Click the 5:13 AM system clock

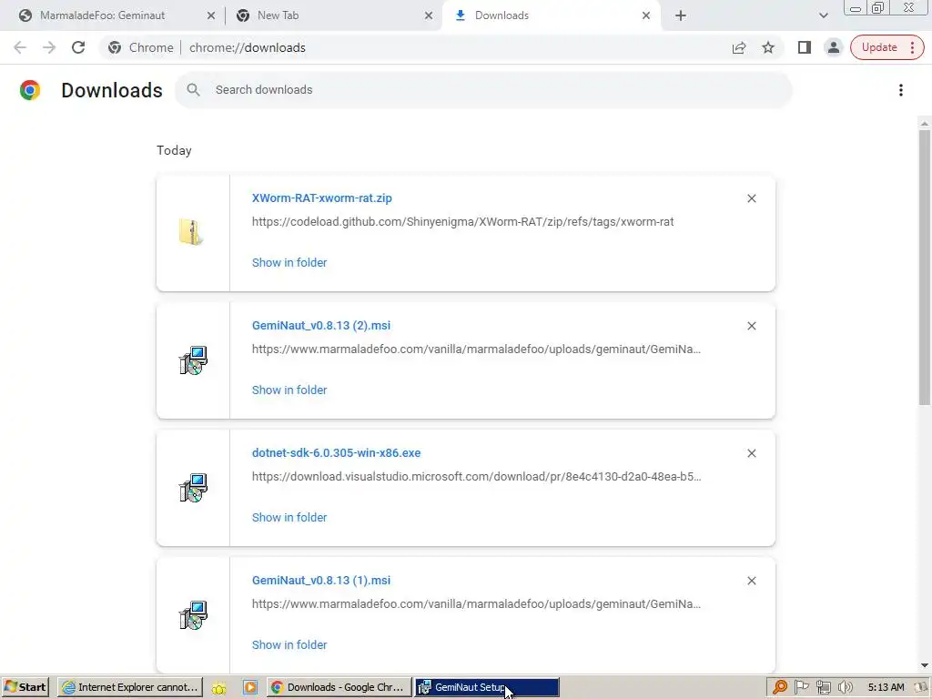[x=886, y=687]
